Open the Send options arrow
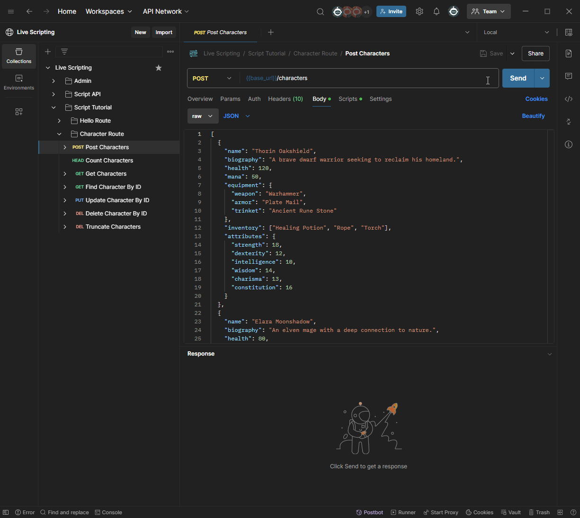Viewport: 580px width, 518px height. (542, 78)
